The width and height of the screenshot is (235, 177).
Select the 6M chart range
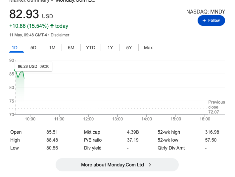pos(71,48)
